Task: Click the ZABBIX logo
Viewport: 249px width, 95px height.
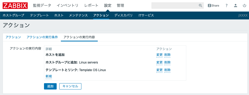Action: 15,6
